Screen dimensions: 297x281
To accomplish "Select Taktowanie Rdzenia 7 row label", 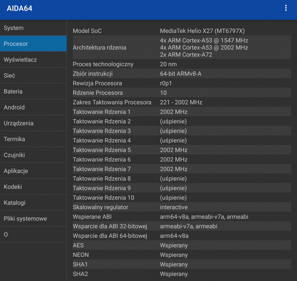I will pos(102,169).
